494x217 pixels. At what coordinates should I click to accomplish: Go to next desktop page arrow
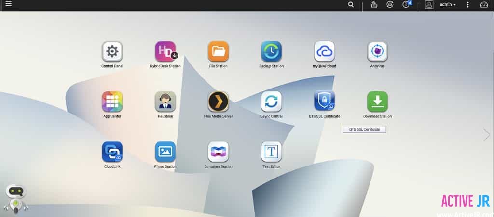tap(486, 135)
